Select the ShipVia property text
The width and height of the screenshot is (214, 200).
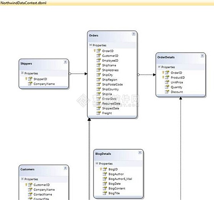point(107,94)
